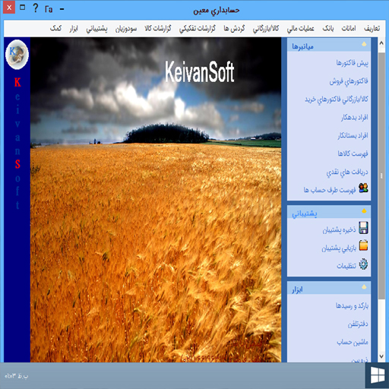
Task: Open the تعاریف menu
Action: click(x=372, y=28)
